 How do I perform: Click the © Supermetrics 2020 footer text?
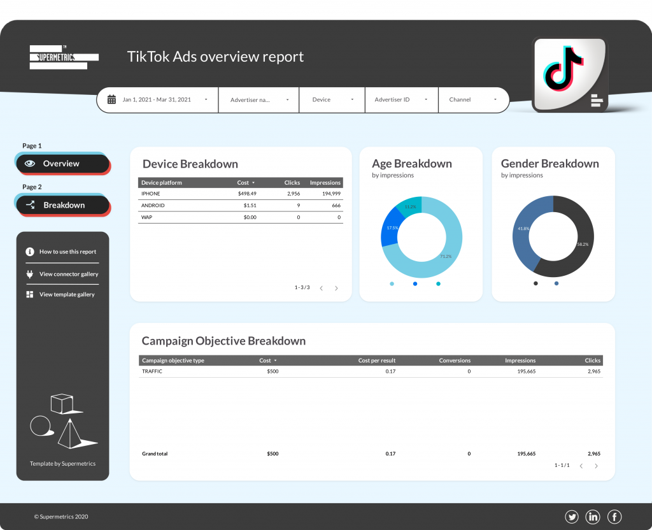coord(61,517)
